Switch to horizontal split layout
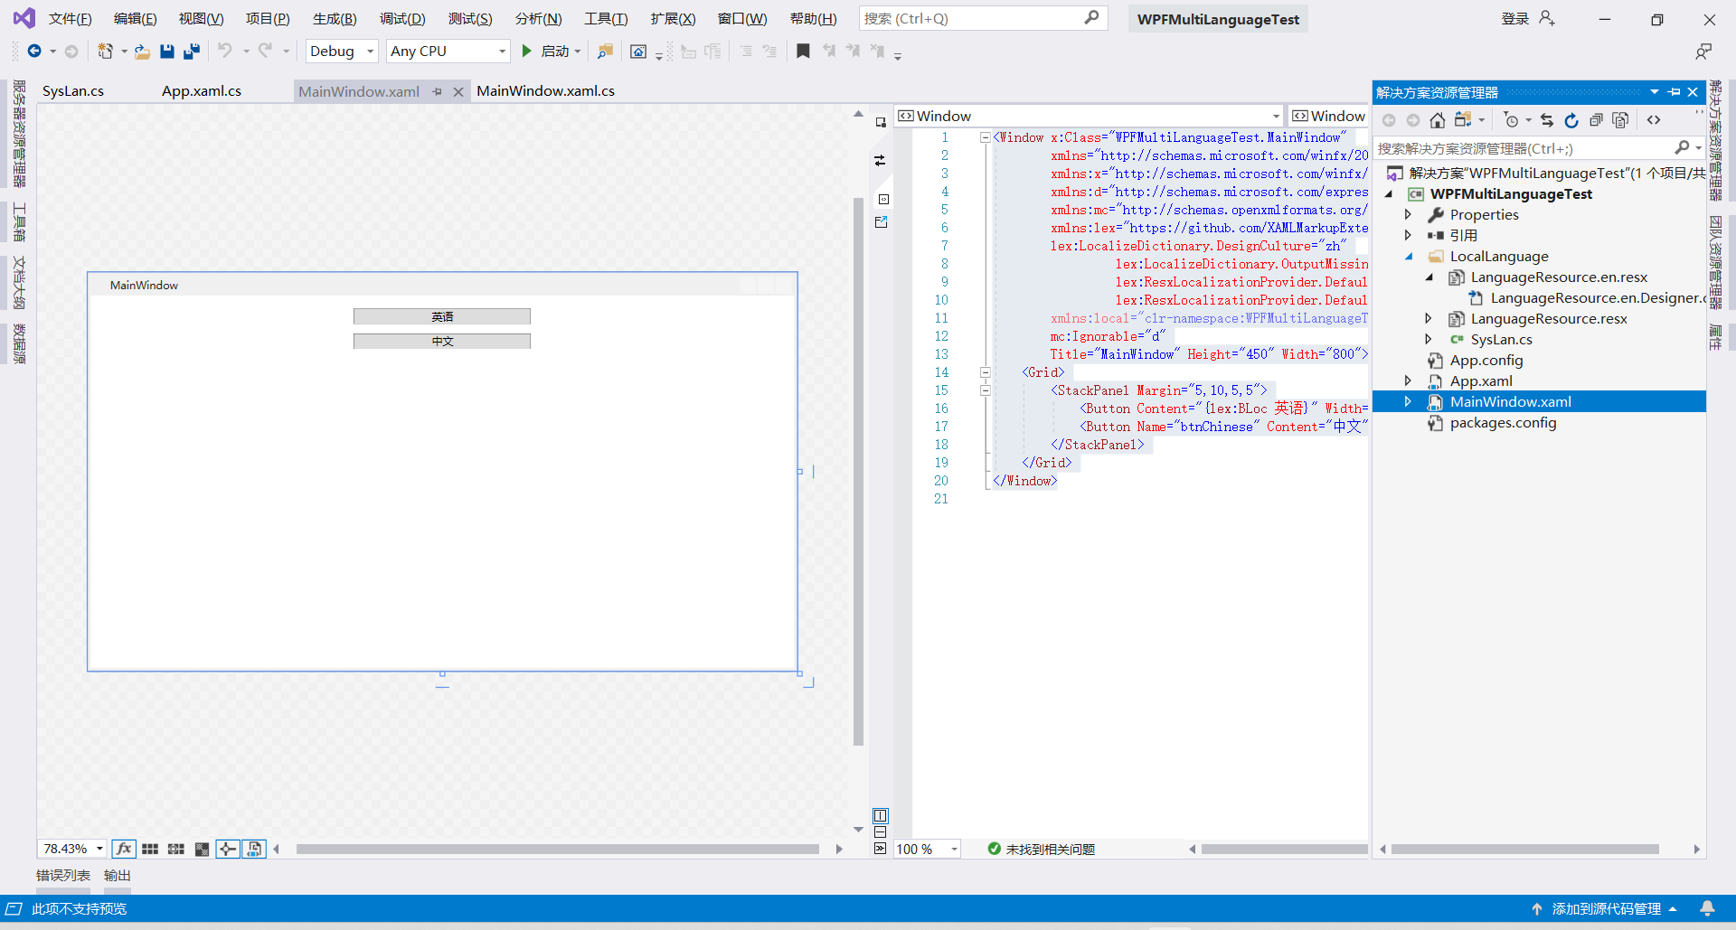 click(x=881, y=832)
